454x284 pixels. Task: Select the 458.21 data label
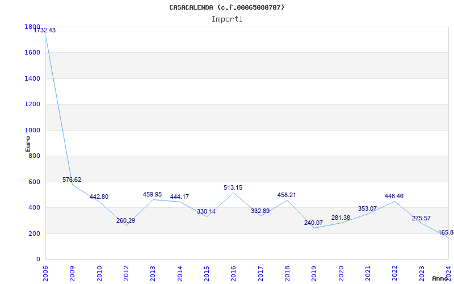pyautogui.click(x=287, y=195)
